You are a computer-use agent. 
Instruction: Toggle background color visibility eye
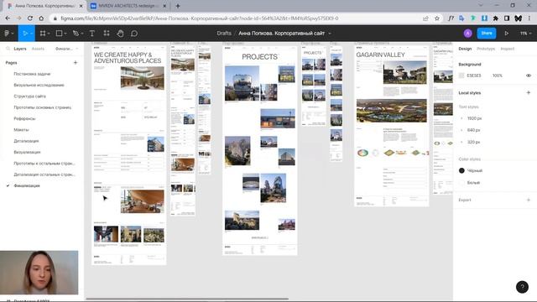coord(529,75)
